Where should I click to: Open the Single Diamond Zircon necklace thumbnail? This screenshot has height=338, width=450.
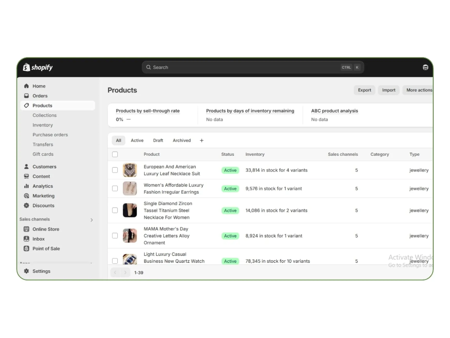tap(130, 210)
